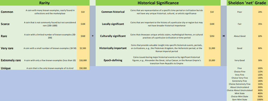Select the Historical Significance header cell
Screen dimensions: 268x101
coord(158,3)
